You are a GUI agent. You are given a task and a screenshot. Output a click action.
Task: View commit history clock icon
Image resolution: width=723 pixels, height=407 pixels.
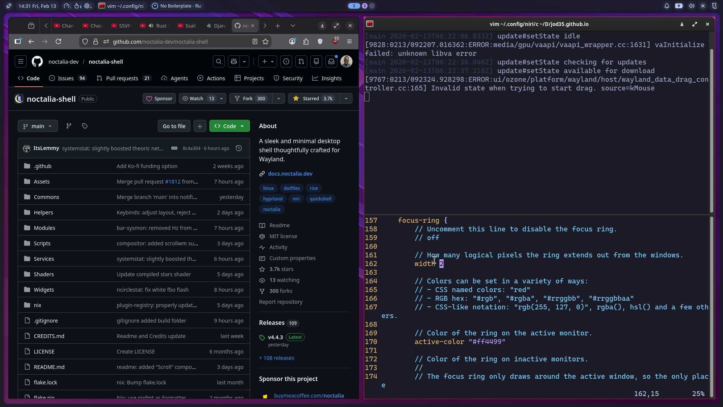(x=239, y=148)
